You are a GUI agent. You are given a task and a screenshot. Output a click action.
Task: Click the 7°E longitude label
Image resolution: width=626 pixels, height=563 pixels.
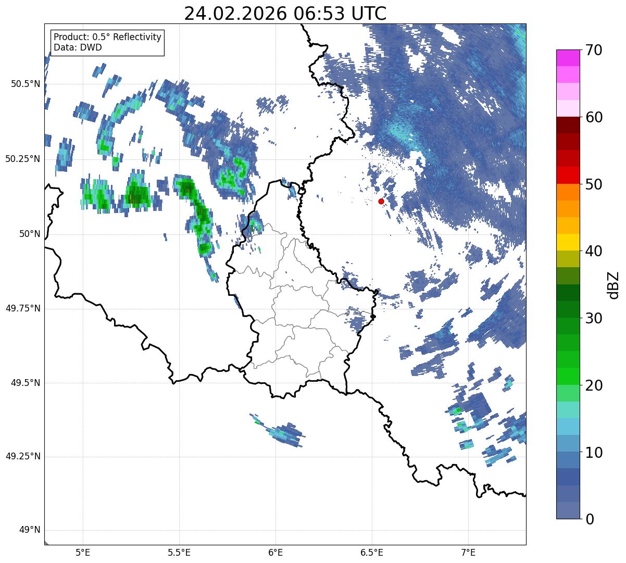click(468, 553)
